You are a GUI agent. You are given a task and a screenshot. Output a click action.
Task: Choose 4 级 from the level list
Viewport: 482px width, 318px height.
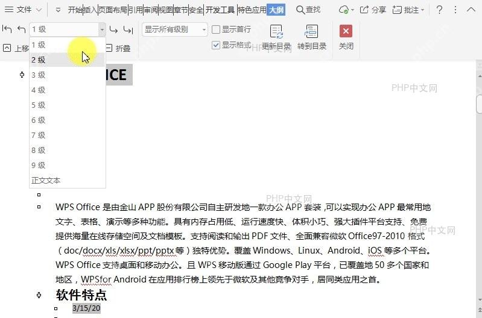[68, 90]
